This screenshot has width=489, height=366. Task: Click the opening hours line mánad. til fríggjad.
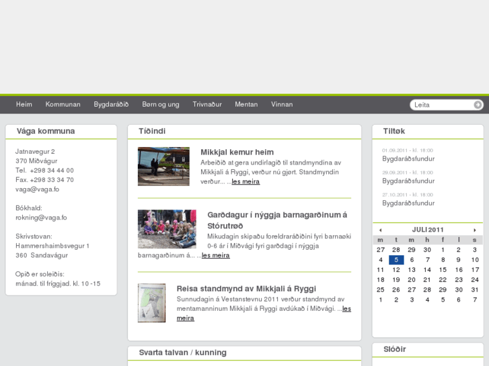point(58,284)
